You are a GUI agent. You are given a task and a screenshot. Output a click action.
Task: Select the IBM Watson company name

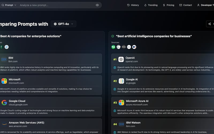133,123
